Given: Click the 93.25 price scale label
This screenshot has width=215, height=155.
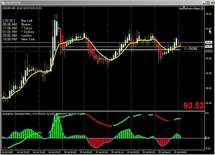Looking at the screenshot, I should click(x=208, y=88).
